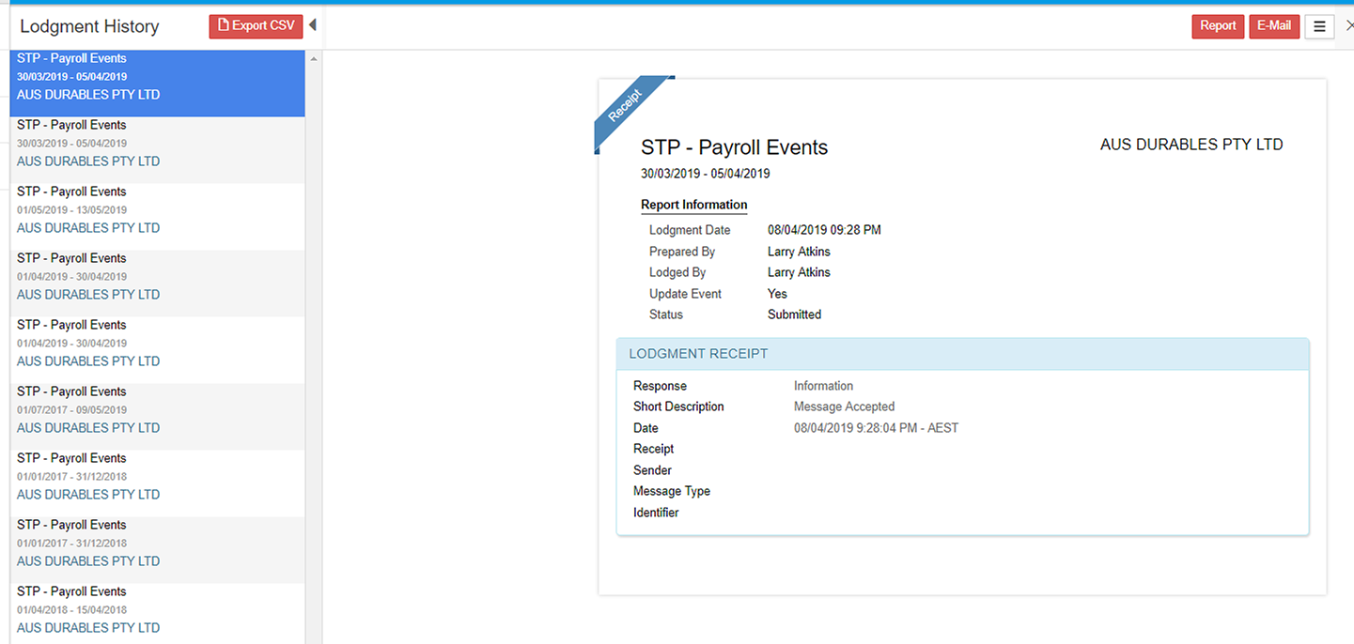
Task: Click the list scrollbar up arrow
Action: (314, 59)
